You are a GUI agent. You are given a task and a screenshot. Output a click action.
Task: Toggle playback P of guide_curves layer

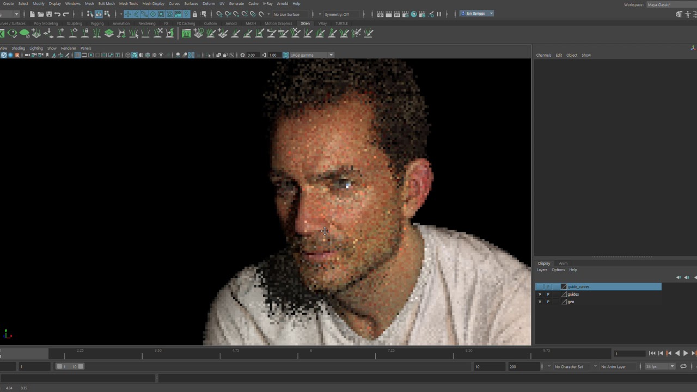tap(548, 286)
